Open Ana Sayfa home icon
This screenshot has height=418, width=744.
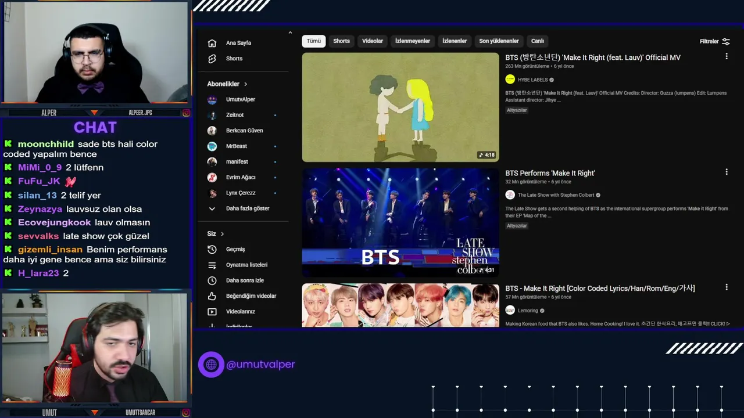(212, 43)
